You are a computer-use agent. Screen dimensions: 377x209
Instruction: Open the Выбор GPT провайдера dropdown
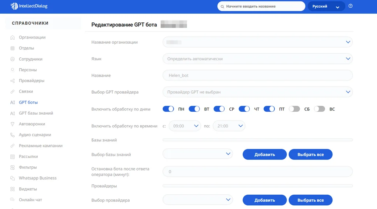pyautogui.click(x=257, y=92)
